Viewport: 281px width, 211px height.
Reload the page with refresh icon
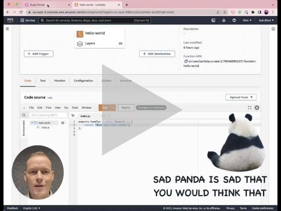[21, 12]
